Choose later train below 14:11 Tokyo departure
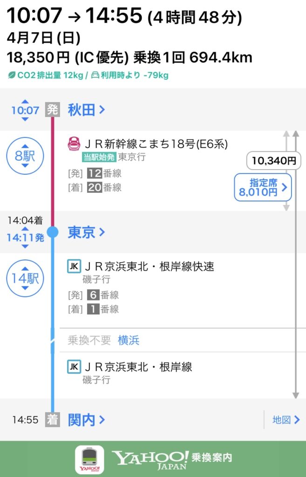This screenshot has height=477, width=306. 25,246
